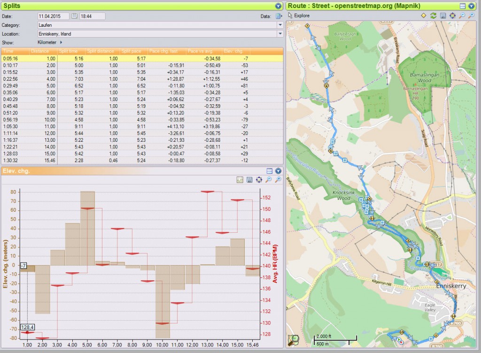Select the split row at time 0:10:17
The height and width of the screenshot is (353, 481).
(142, 65)
